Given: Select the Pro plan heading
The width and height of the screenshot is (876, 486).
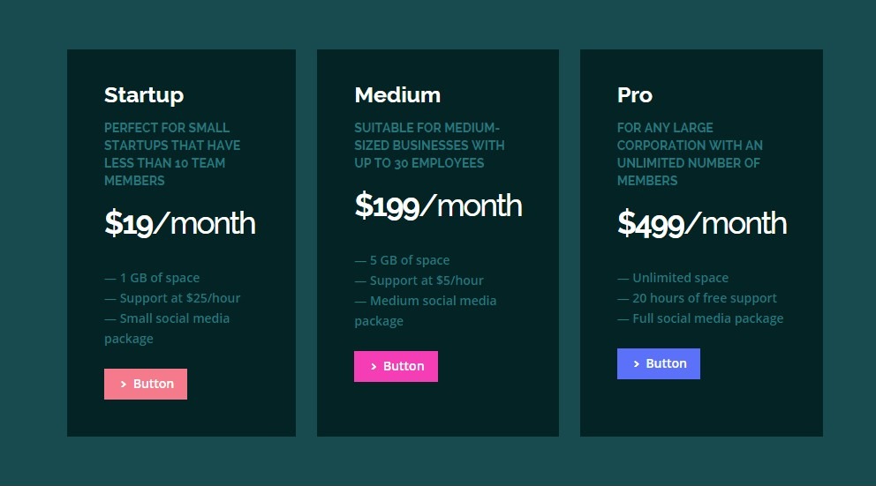Looking at the screenshot, I should [635, 95].
